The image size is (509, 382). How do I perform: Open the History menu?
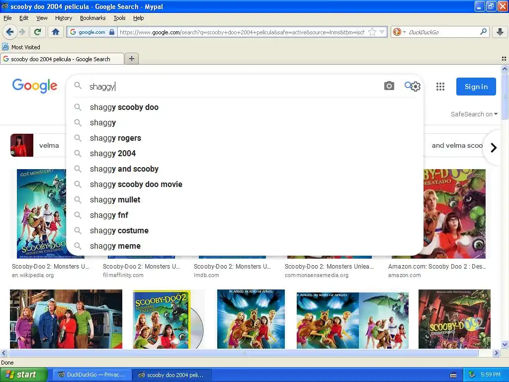(x=63, y=18)
